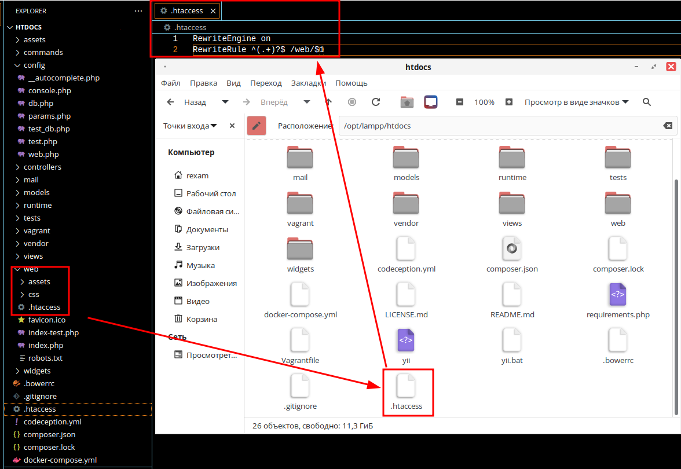The height and width of the screenshot is (469, 681).
Task: Open the Back history dropdown arrow
Action: pyautogui.click(x=225, y=102)
